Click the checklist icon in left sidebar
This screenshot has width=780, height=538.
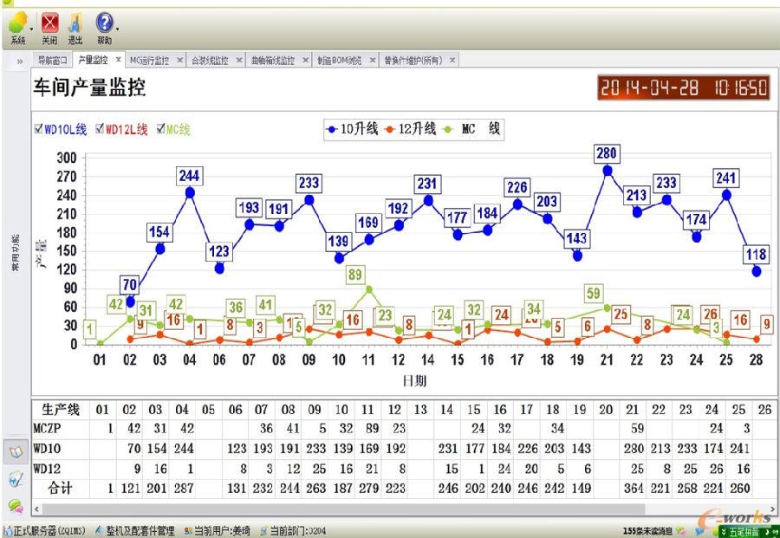click(15, 478)
